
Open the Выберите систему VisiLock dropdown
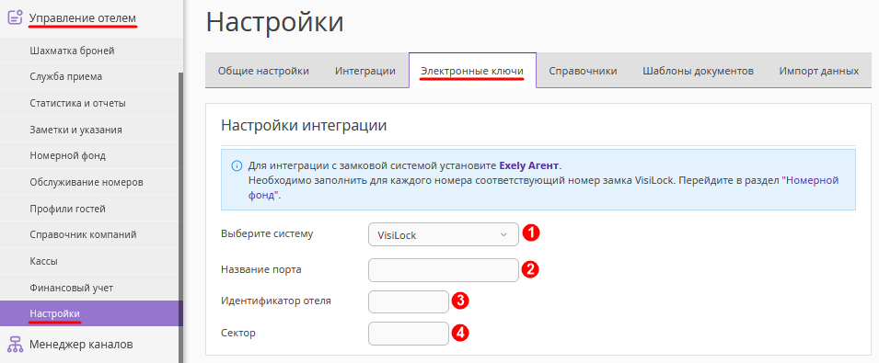[x=444, y=235]
